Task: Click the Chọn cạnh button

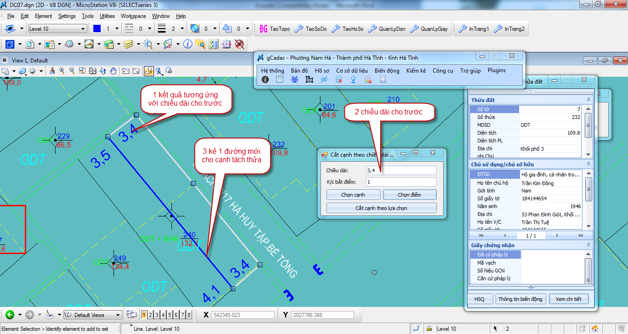Action: click(x=353, y=195)
